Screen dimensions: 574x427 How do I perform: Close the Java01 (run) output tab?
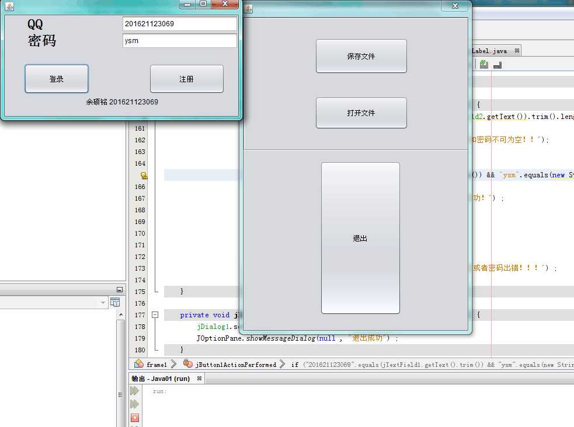click(199, 379)
